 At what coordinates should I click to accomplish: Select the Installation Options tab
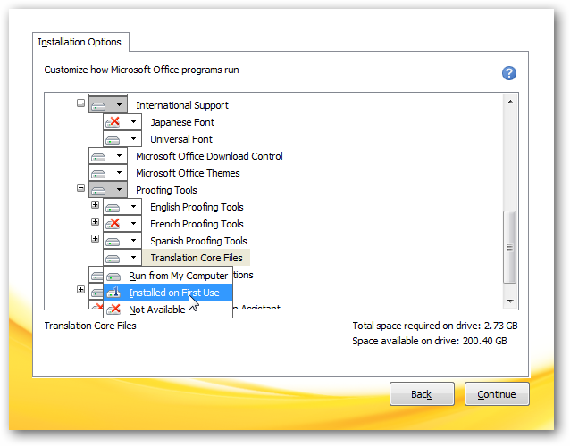[x=80, y=42]
